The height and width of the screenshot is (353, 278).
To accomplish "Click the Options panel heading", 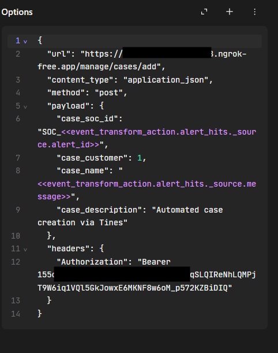I will coord(17,12).
